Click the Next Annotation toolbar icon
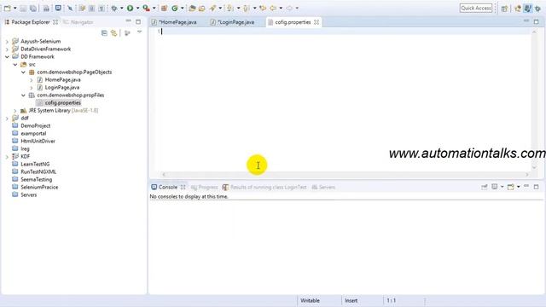This screenshot has height=307, width=546. pos(230,8)
